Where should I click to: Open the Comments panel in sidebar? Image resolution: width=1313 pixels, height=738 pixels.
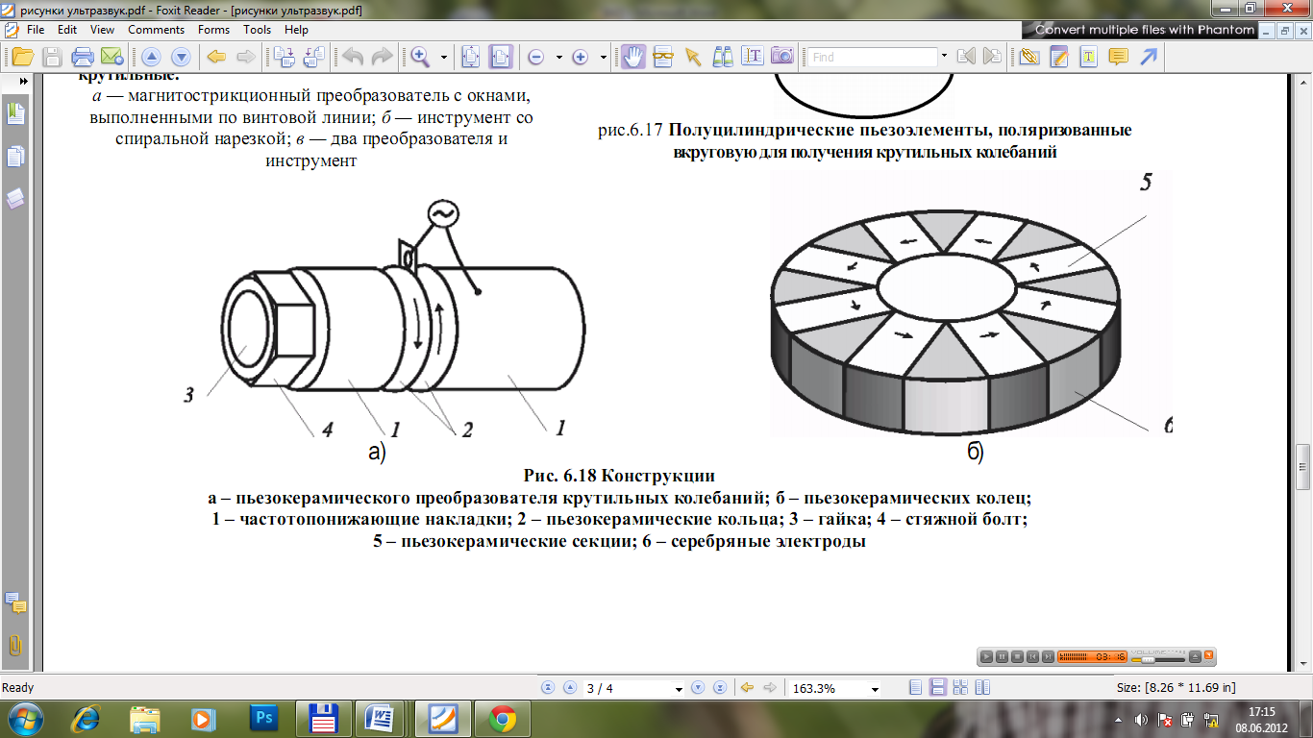pyautogui.click(x=15, y=603)
